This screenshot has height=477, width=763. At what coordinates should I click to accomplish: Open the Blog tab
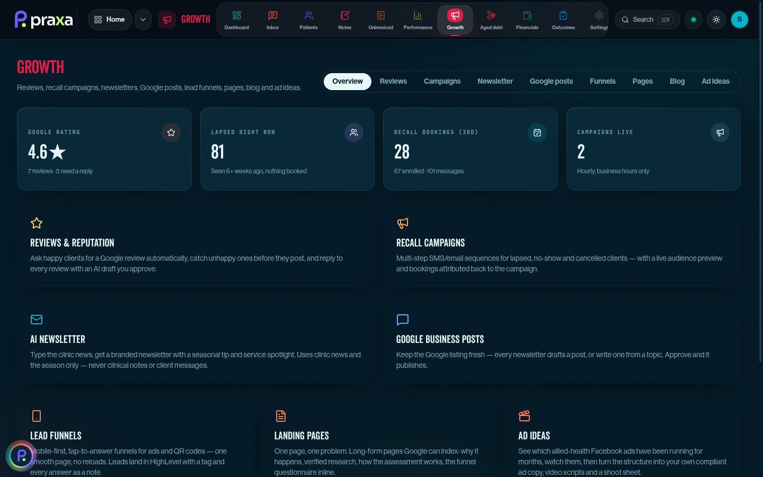(x=677, y=82)
